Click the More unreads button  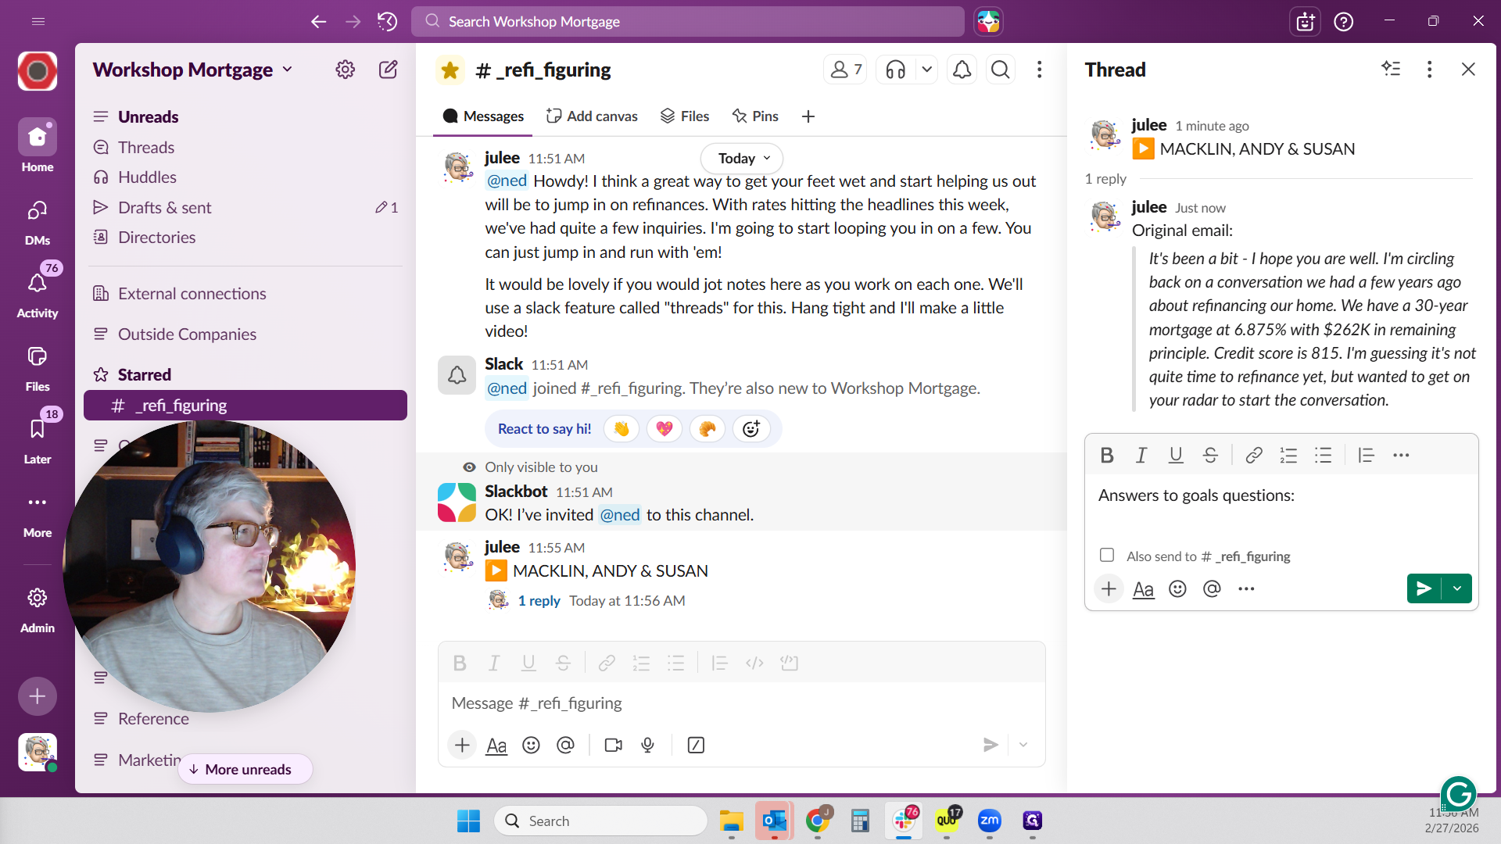pyautogui.click(x=245, y=770)
